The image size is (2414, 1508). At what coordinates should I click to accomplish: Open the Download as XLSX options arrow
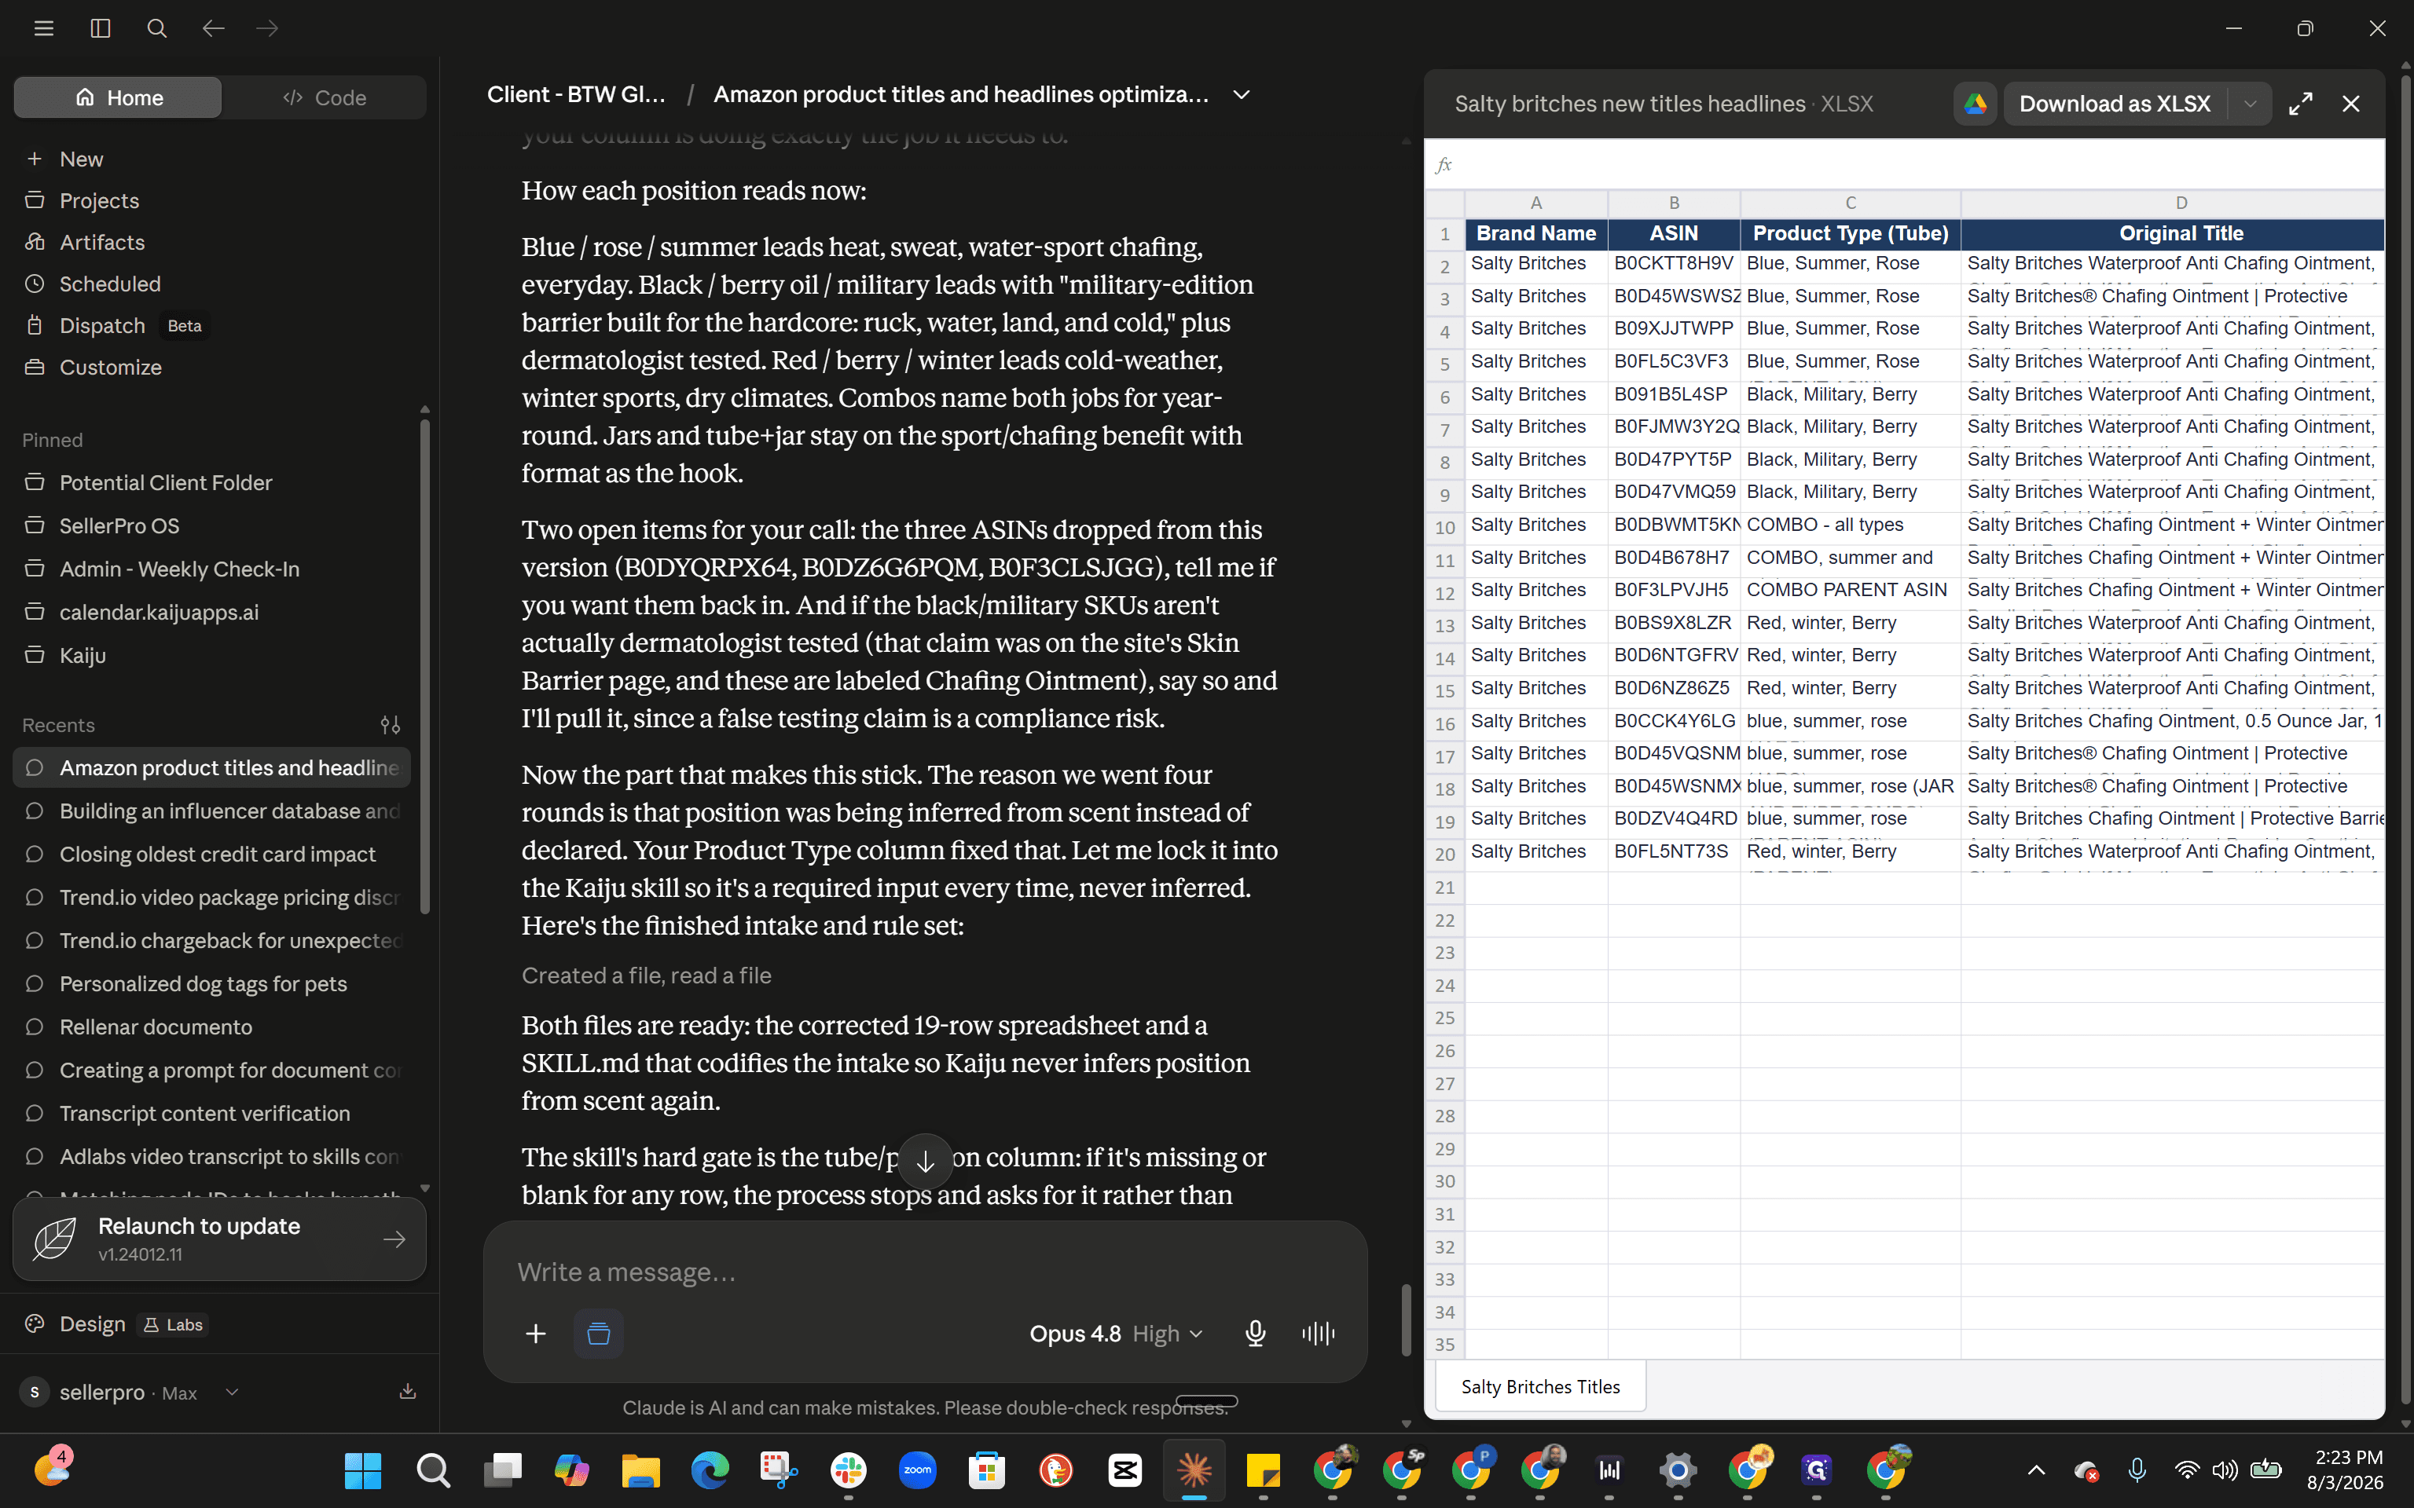2250,104
